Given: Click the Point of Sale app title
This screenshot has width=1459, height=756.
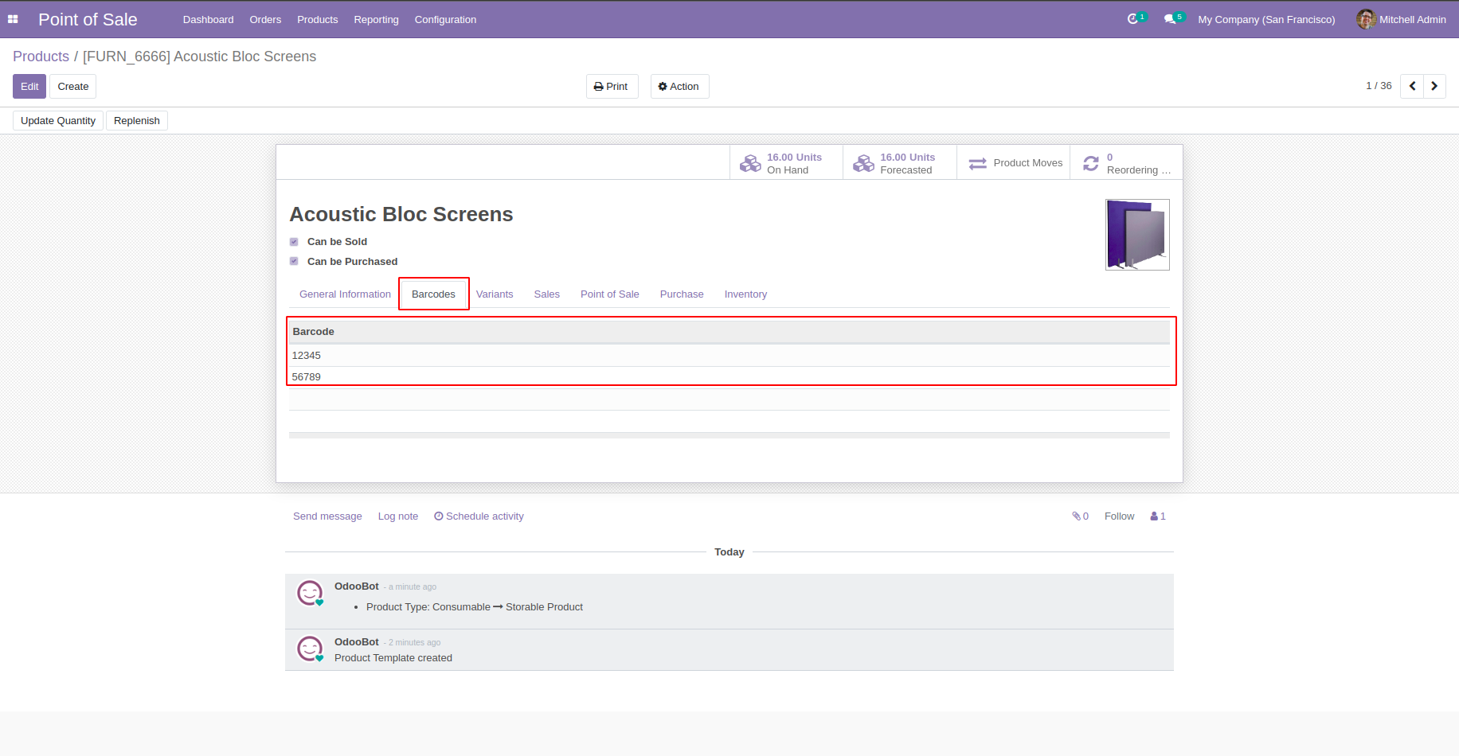Looking at the screenshot, I should 88,20.
